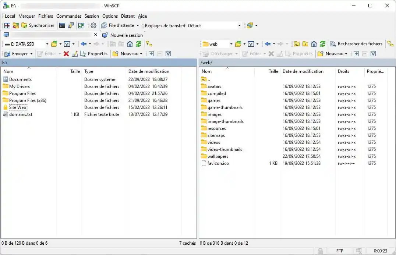Expand the File d'attente dropdown arrow
396x255 pixels.
click(138, 25)
